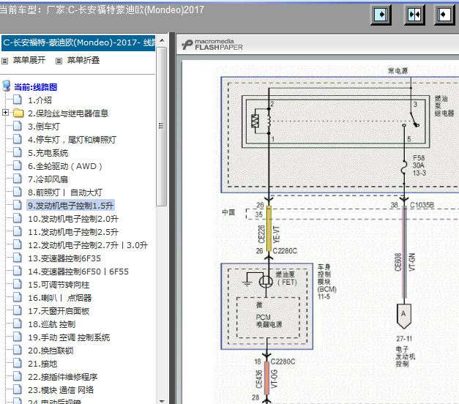
Task: Click the page icon next to 21.接地
Action: (18, 363)
